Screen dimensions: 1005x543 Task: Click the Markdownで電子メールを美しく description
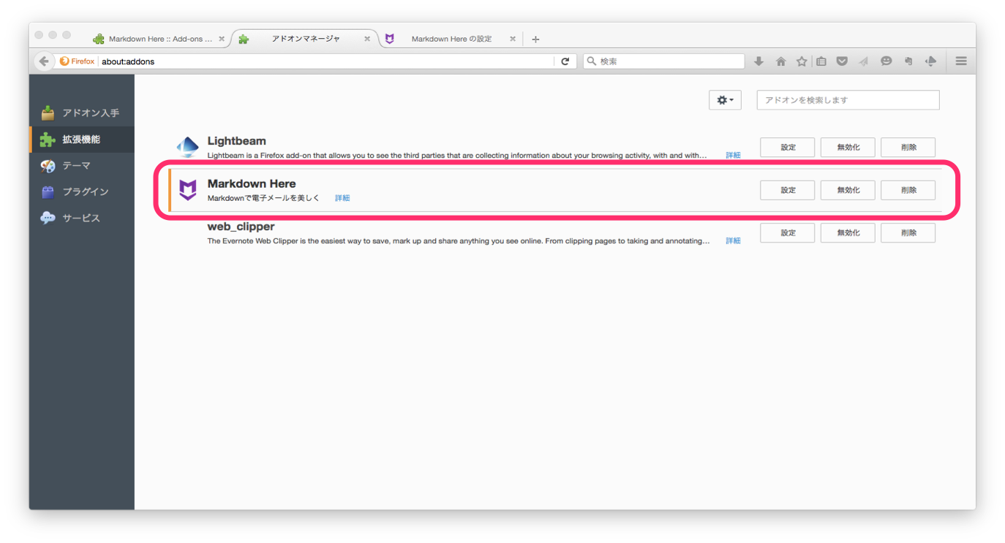click(x=263, y=198)
